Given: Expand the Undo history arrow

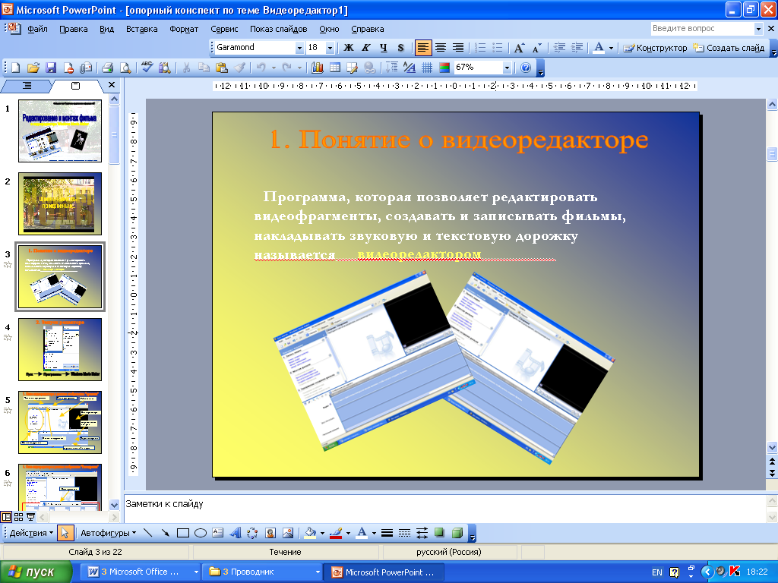Looking at the screenshot, I should [x=273, y=68].
